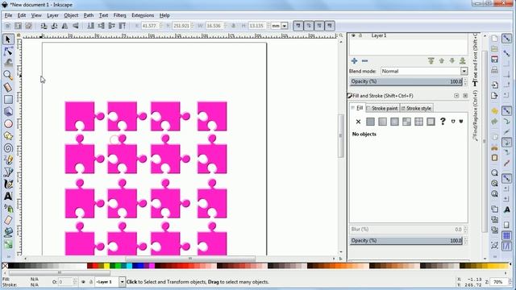
Task: Open the Object menu
Action: (71, 15)
